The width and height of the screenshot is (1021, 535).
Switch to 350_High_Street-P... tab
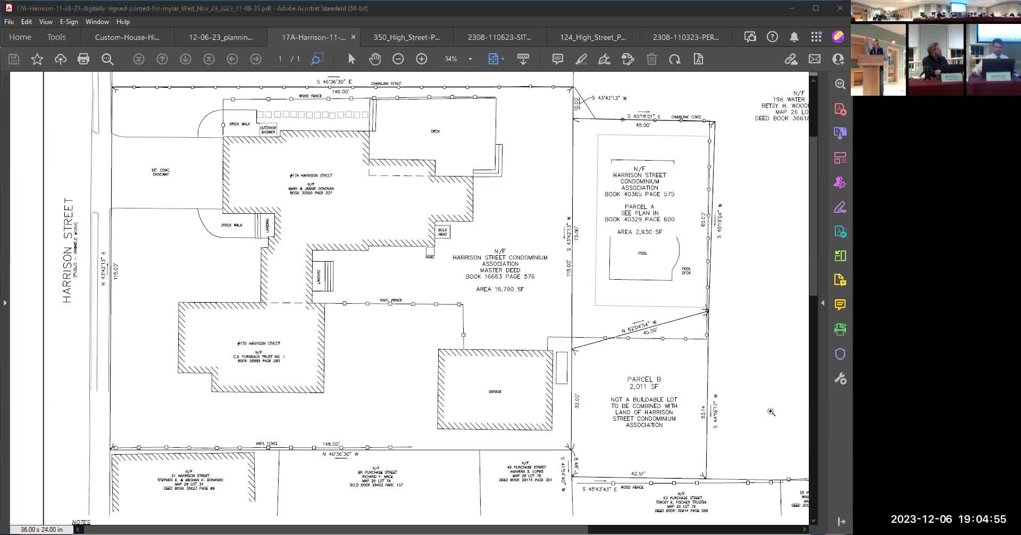coord(407,37)
